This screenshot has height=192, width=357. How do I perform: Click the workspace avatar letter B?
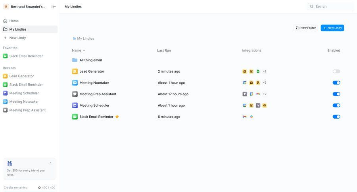pyautogui.click(x=6, y=7)
